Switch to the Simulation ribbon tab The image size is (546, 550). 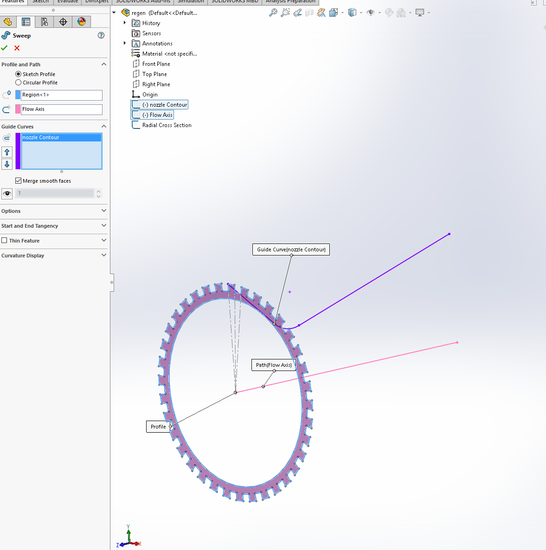tap(191, 2)
